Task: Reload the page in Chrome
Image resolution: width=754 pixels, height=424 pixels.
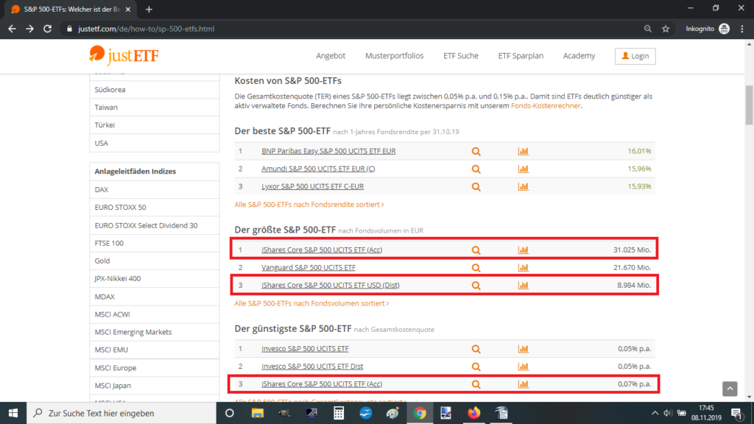Action: tap(47, 29)
